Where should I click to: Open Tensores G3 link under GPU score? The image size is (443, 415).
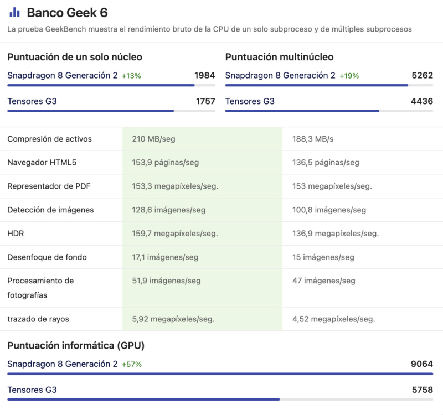pyautogui.click(x=32, y=390)
